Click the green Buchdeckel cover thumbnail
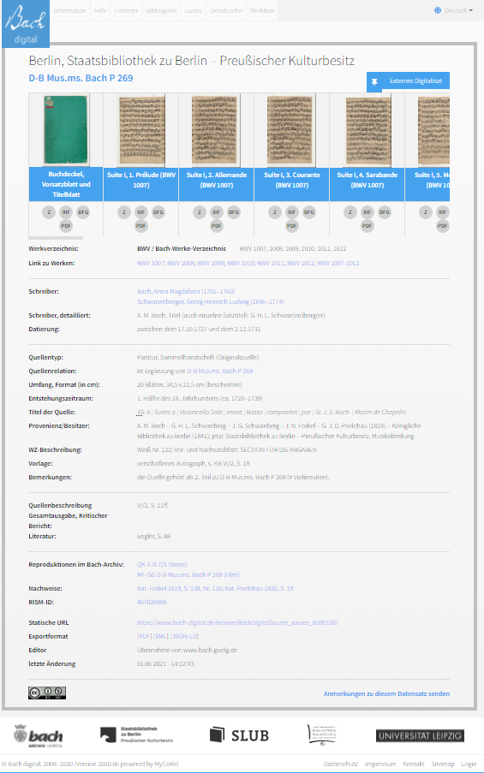 pos(66,130)
